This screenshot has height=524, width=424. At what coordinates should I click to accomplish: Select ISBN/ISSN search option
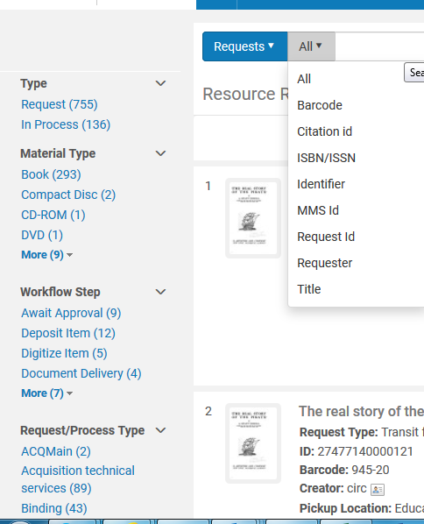pyautogui.click(x=327, y=158)
